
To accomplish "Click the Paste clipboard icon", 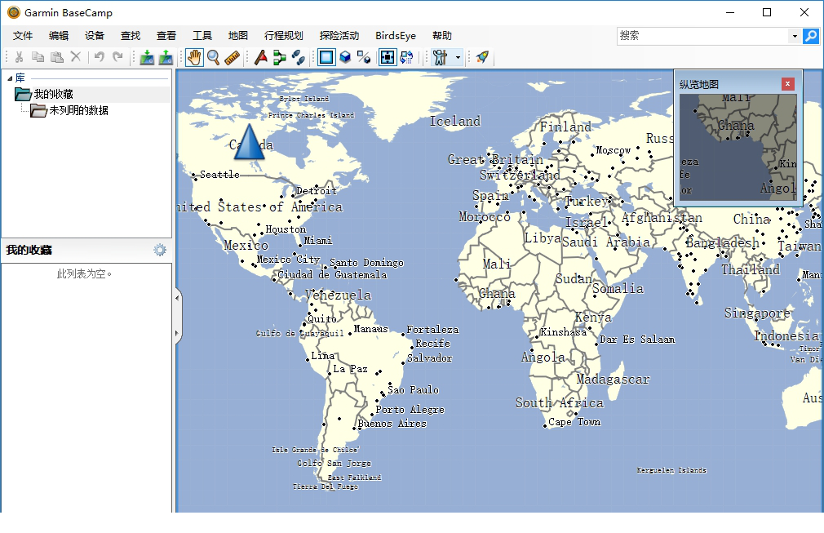I will (x=57, y=57).
